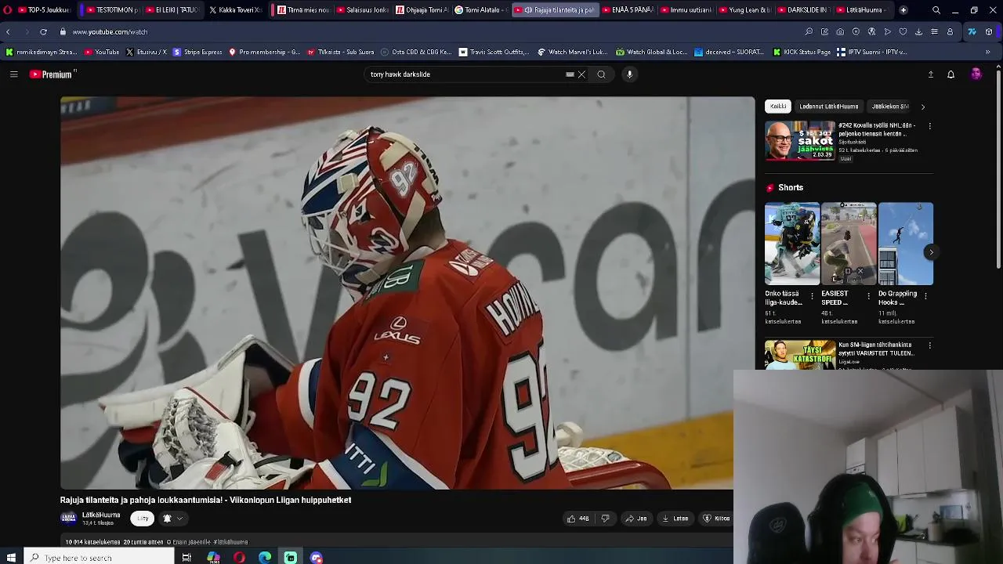Open the YouTube account avatar menu
The height and width of the screenshot is (564, 1003).
[x=976, y=74]
